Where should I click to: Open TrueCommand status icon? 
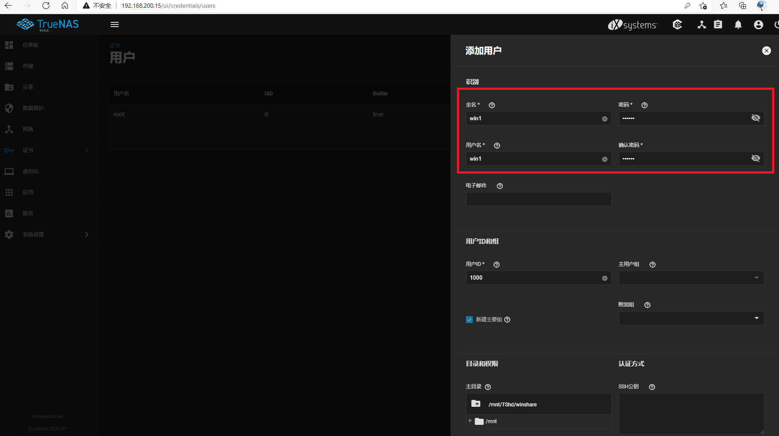click(x=677, y=24)
